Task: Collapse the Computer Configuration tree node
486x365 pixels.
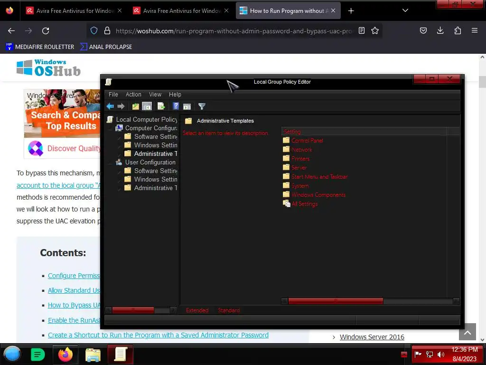Action: pos(111,128)
